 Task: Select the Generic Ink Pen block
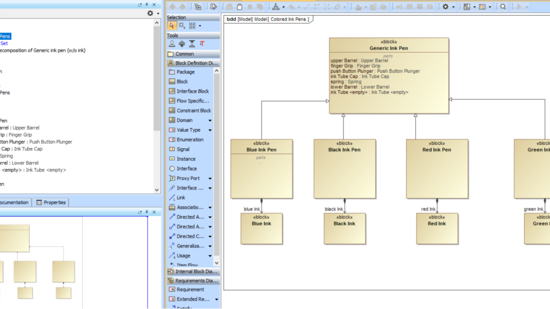389,48
